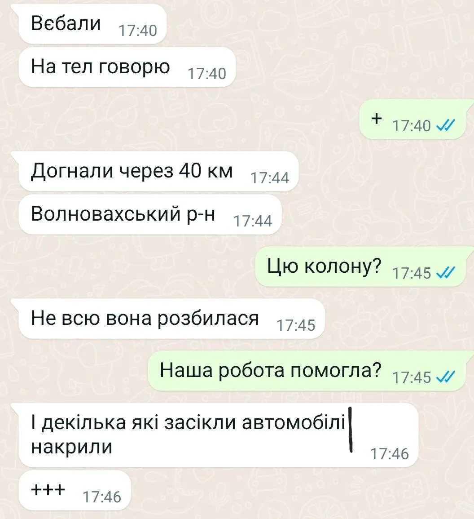474x519 pixels.
Task: Tap the outgoing "+" message bubble
Action: tap(413, 119)
